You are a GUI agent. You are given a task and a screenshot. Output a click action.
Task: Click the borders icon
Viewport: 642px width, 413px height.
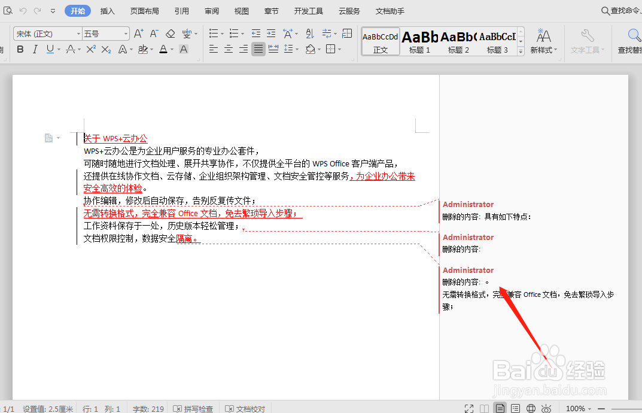coord(330,49)
